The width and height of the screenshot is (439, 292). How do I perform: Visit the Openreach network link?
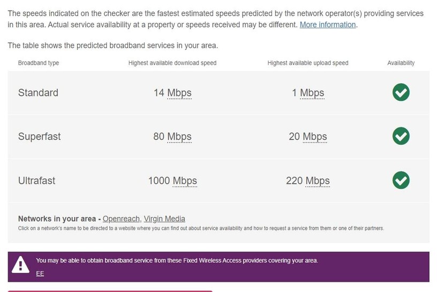click(122, 218)
